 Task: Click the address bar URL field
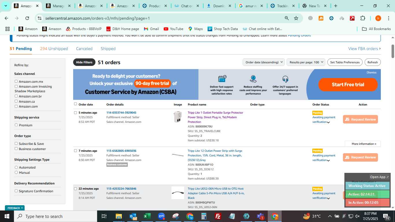tap(162, 18)
